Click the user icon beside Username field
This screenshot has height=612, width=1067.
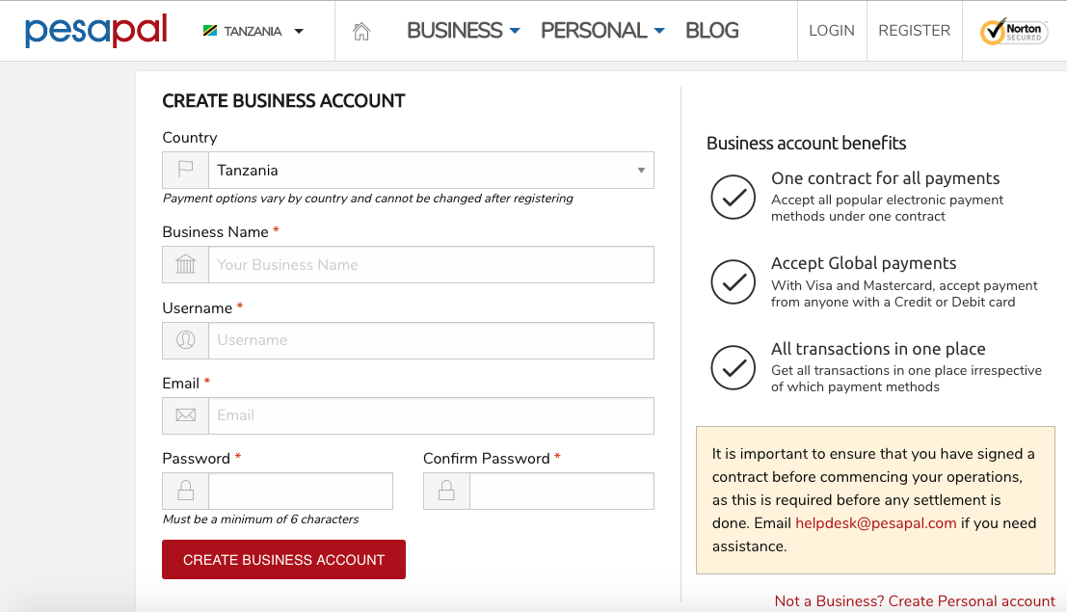click(x=186, y=340)
